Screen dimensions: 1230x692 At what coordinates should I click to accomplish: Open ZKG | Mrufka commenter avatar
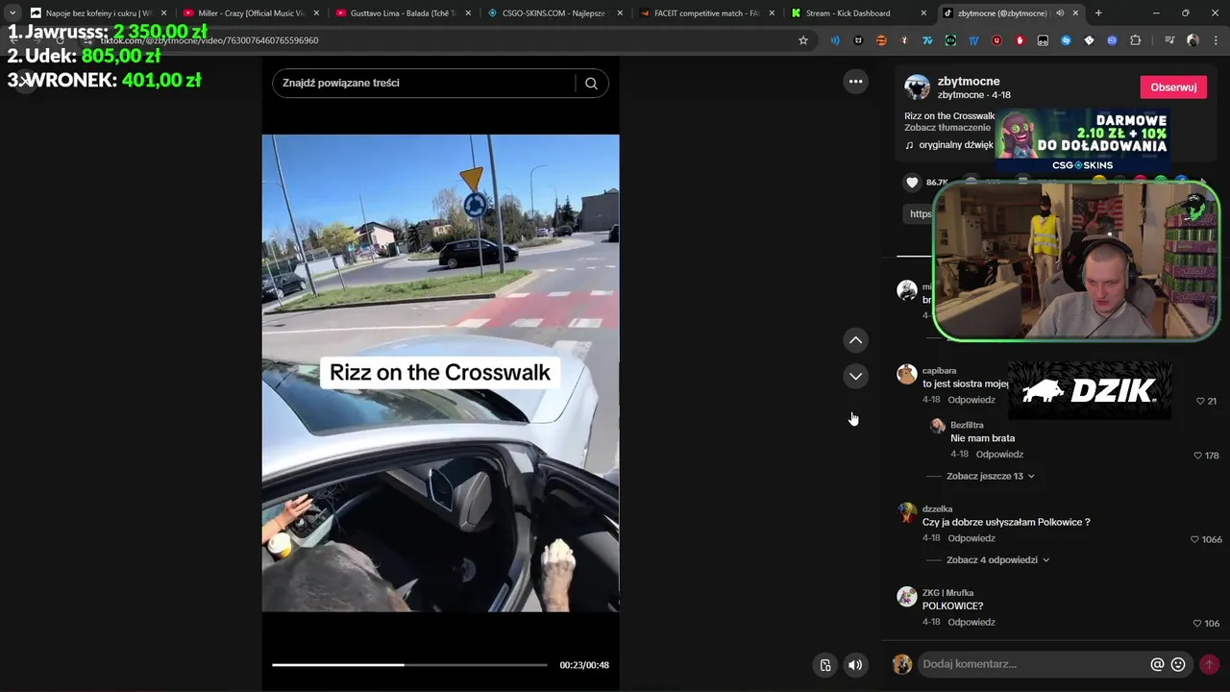(906, 597)
